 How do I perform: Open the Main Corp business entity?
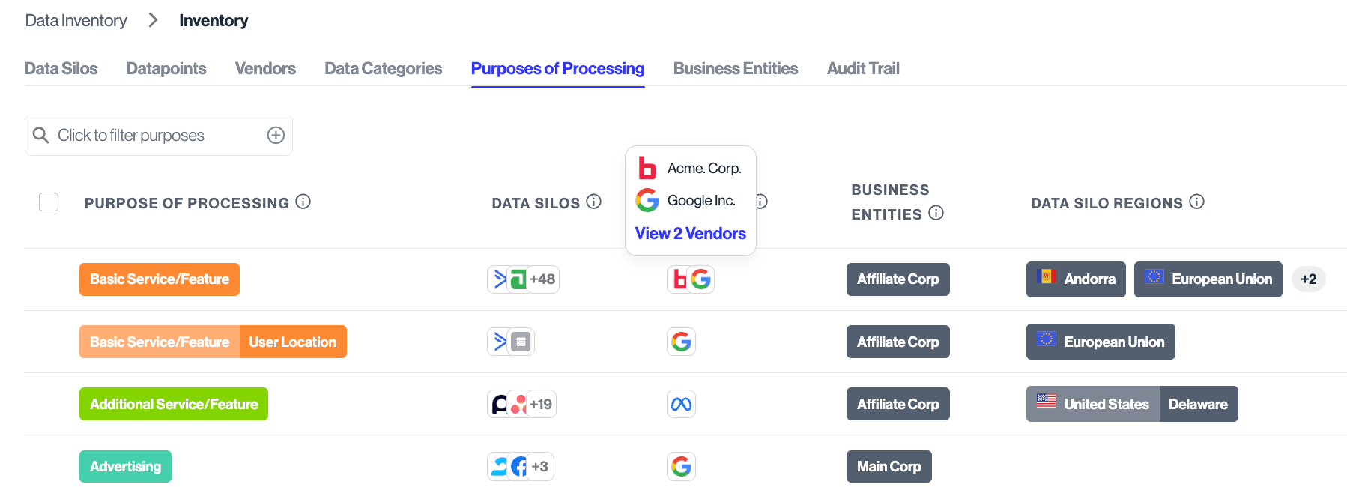point(889,466)
